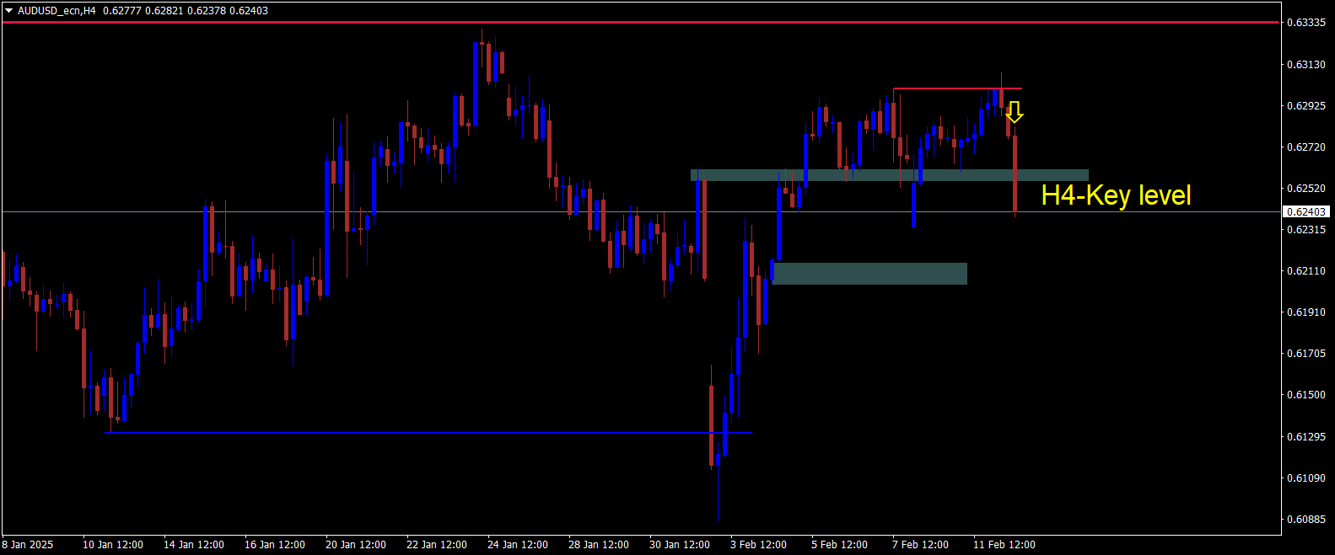Image resolution: width=1335 pixels, height=555 pixels.
Task: Click the 8 Jan 2025 date label
Action: [x=28, y=545]
